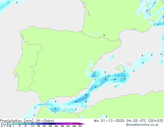Click the "25" legend scale label
This screenshot has height=127, width=164.
pos(50,126)
